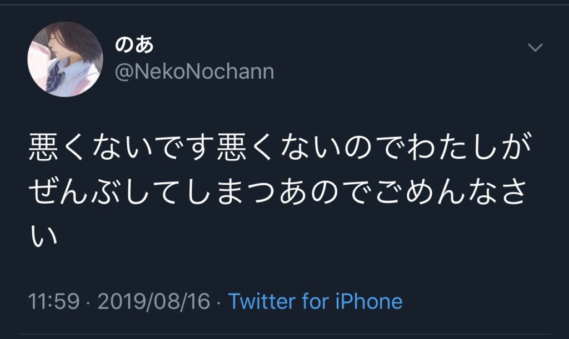Select the 11:59 timestamp
The width and height of the screenshot is (569, 339).
(x=54, y=301)
